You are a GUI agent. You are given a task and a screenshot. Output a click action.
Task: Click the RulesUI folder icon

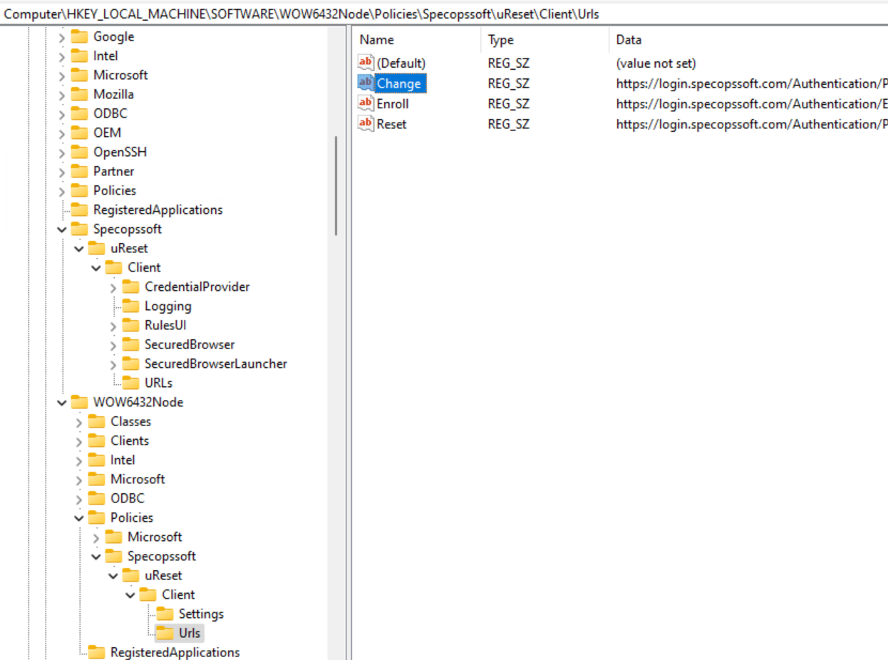coord(130,325)
